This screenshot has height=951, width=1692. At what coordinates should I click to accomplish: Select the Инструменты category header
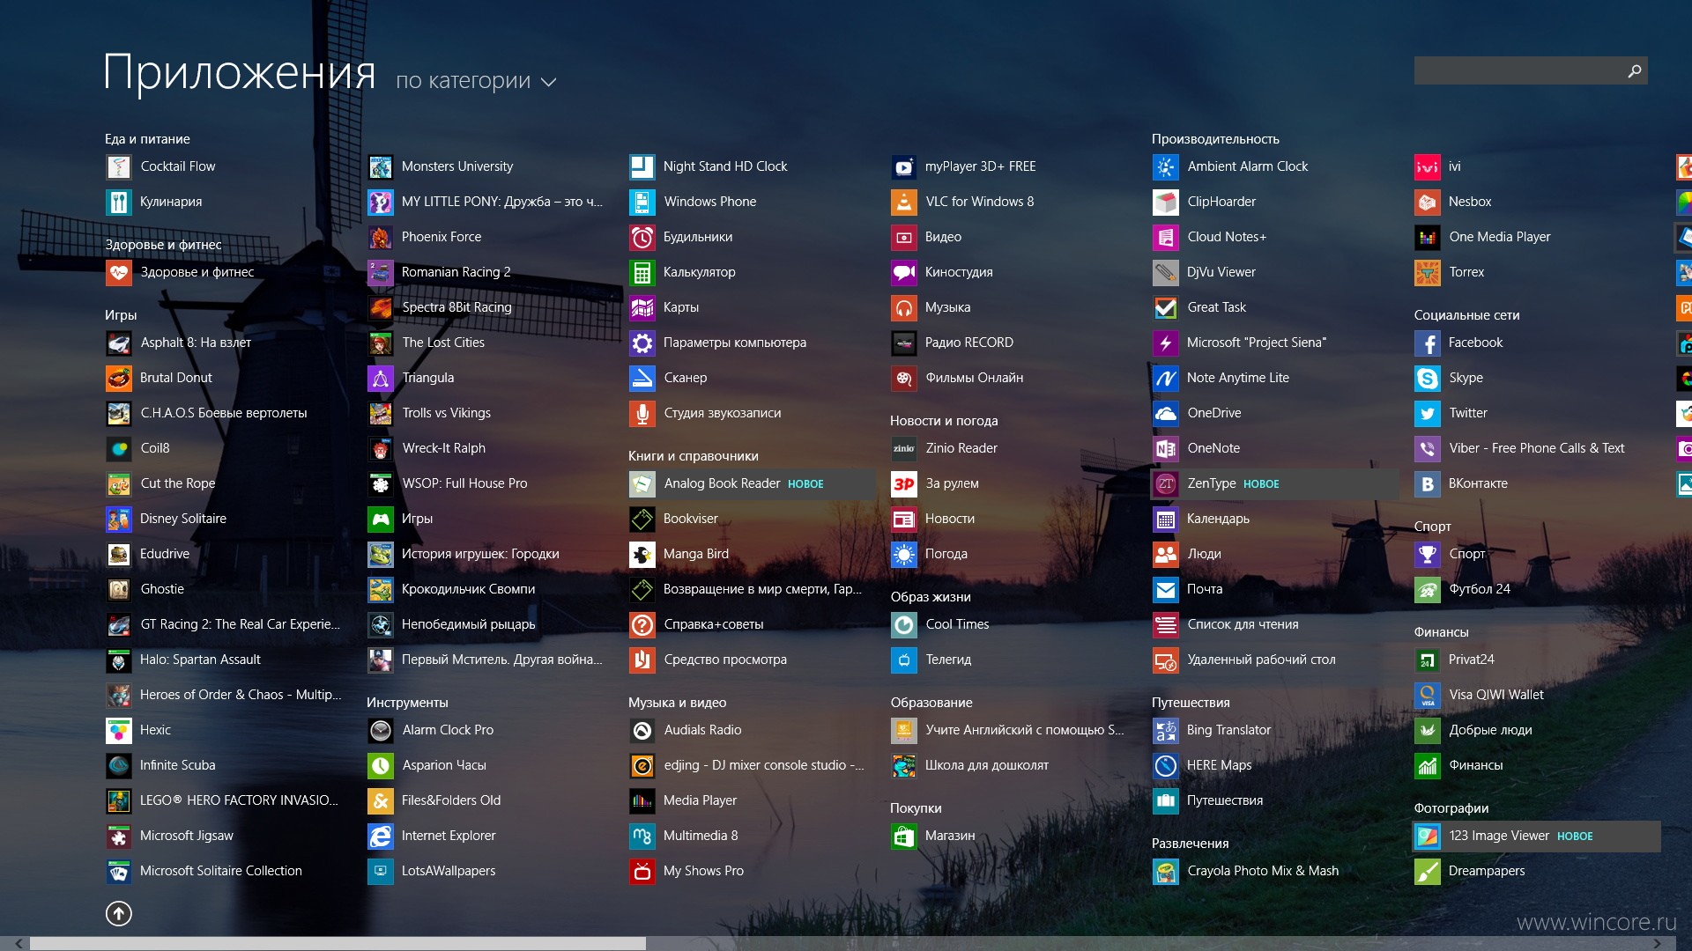tap(407, 702)
